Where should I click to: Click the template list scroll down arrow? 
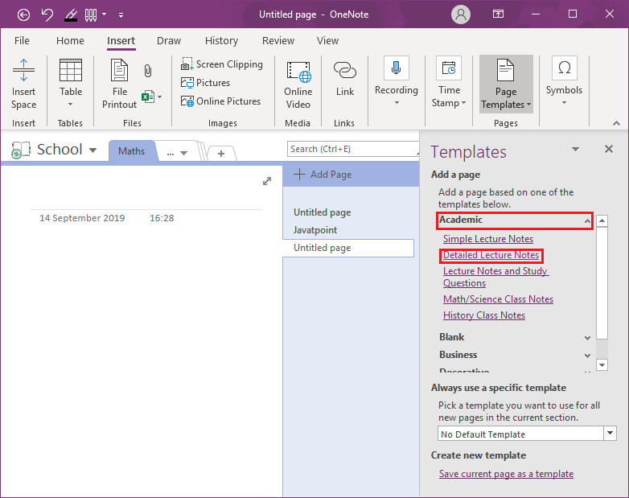tap(602, 364)
